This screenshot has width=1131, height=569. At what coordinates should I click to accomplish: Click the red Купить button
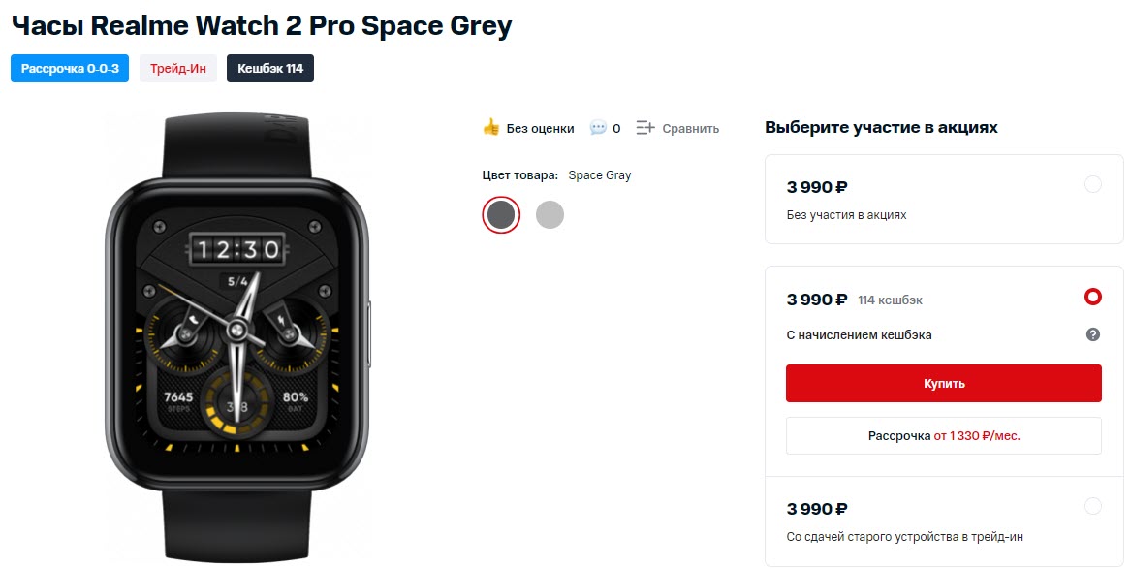pos(943,383)
